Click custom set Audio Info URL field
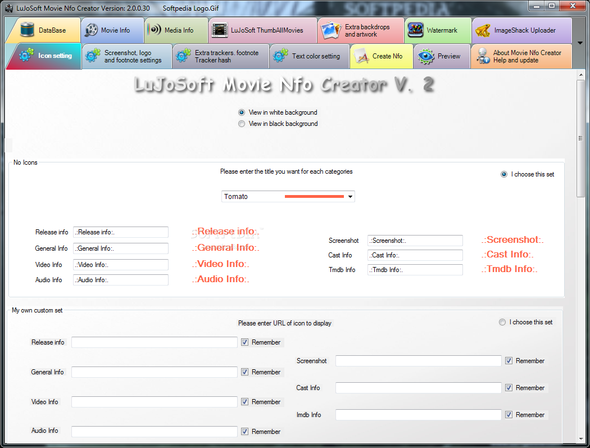The height and width of the screenshot is (448, 590). (x=155, y=432)
